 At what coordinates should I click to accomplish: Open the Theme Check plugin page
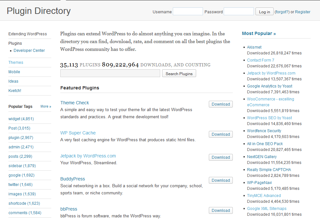[75, 103]
